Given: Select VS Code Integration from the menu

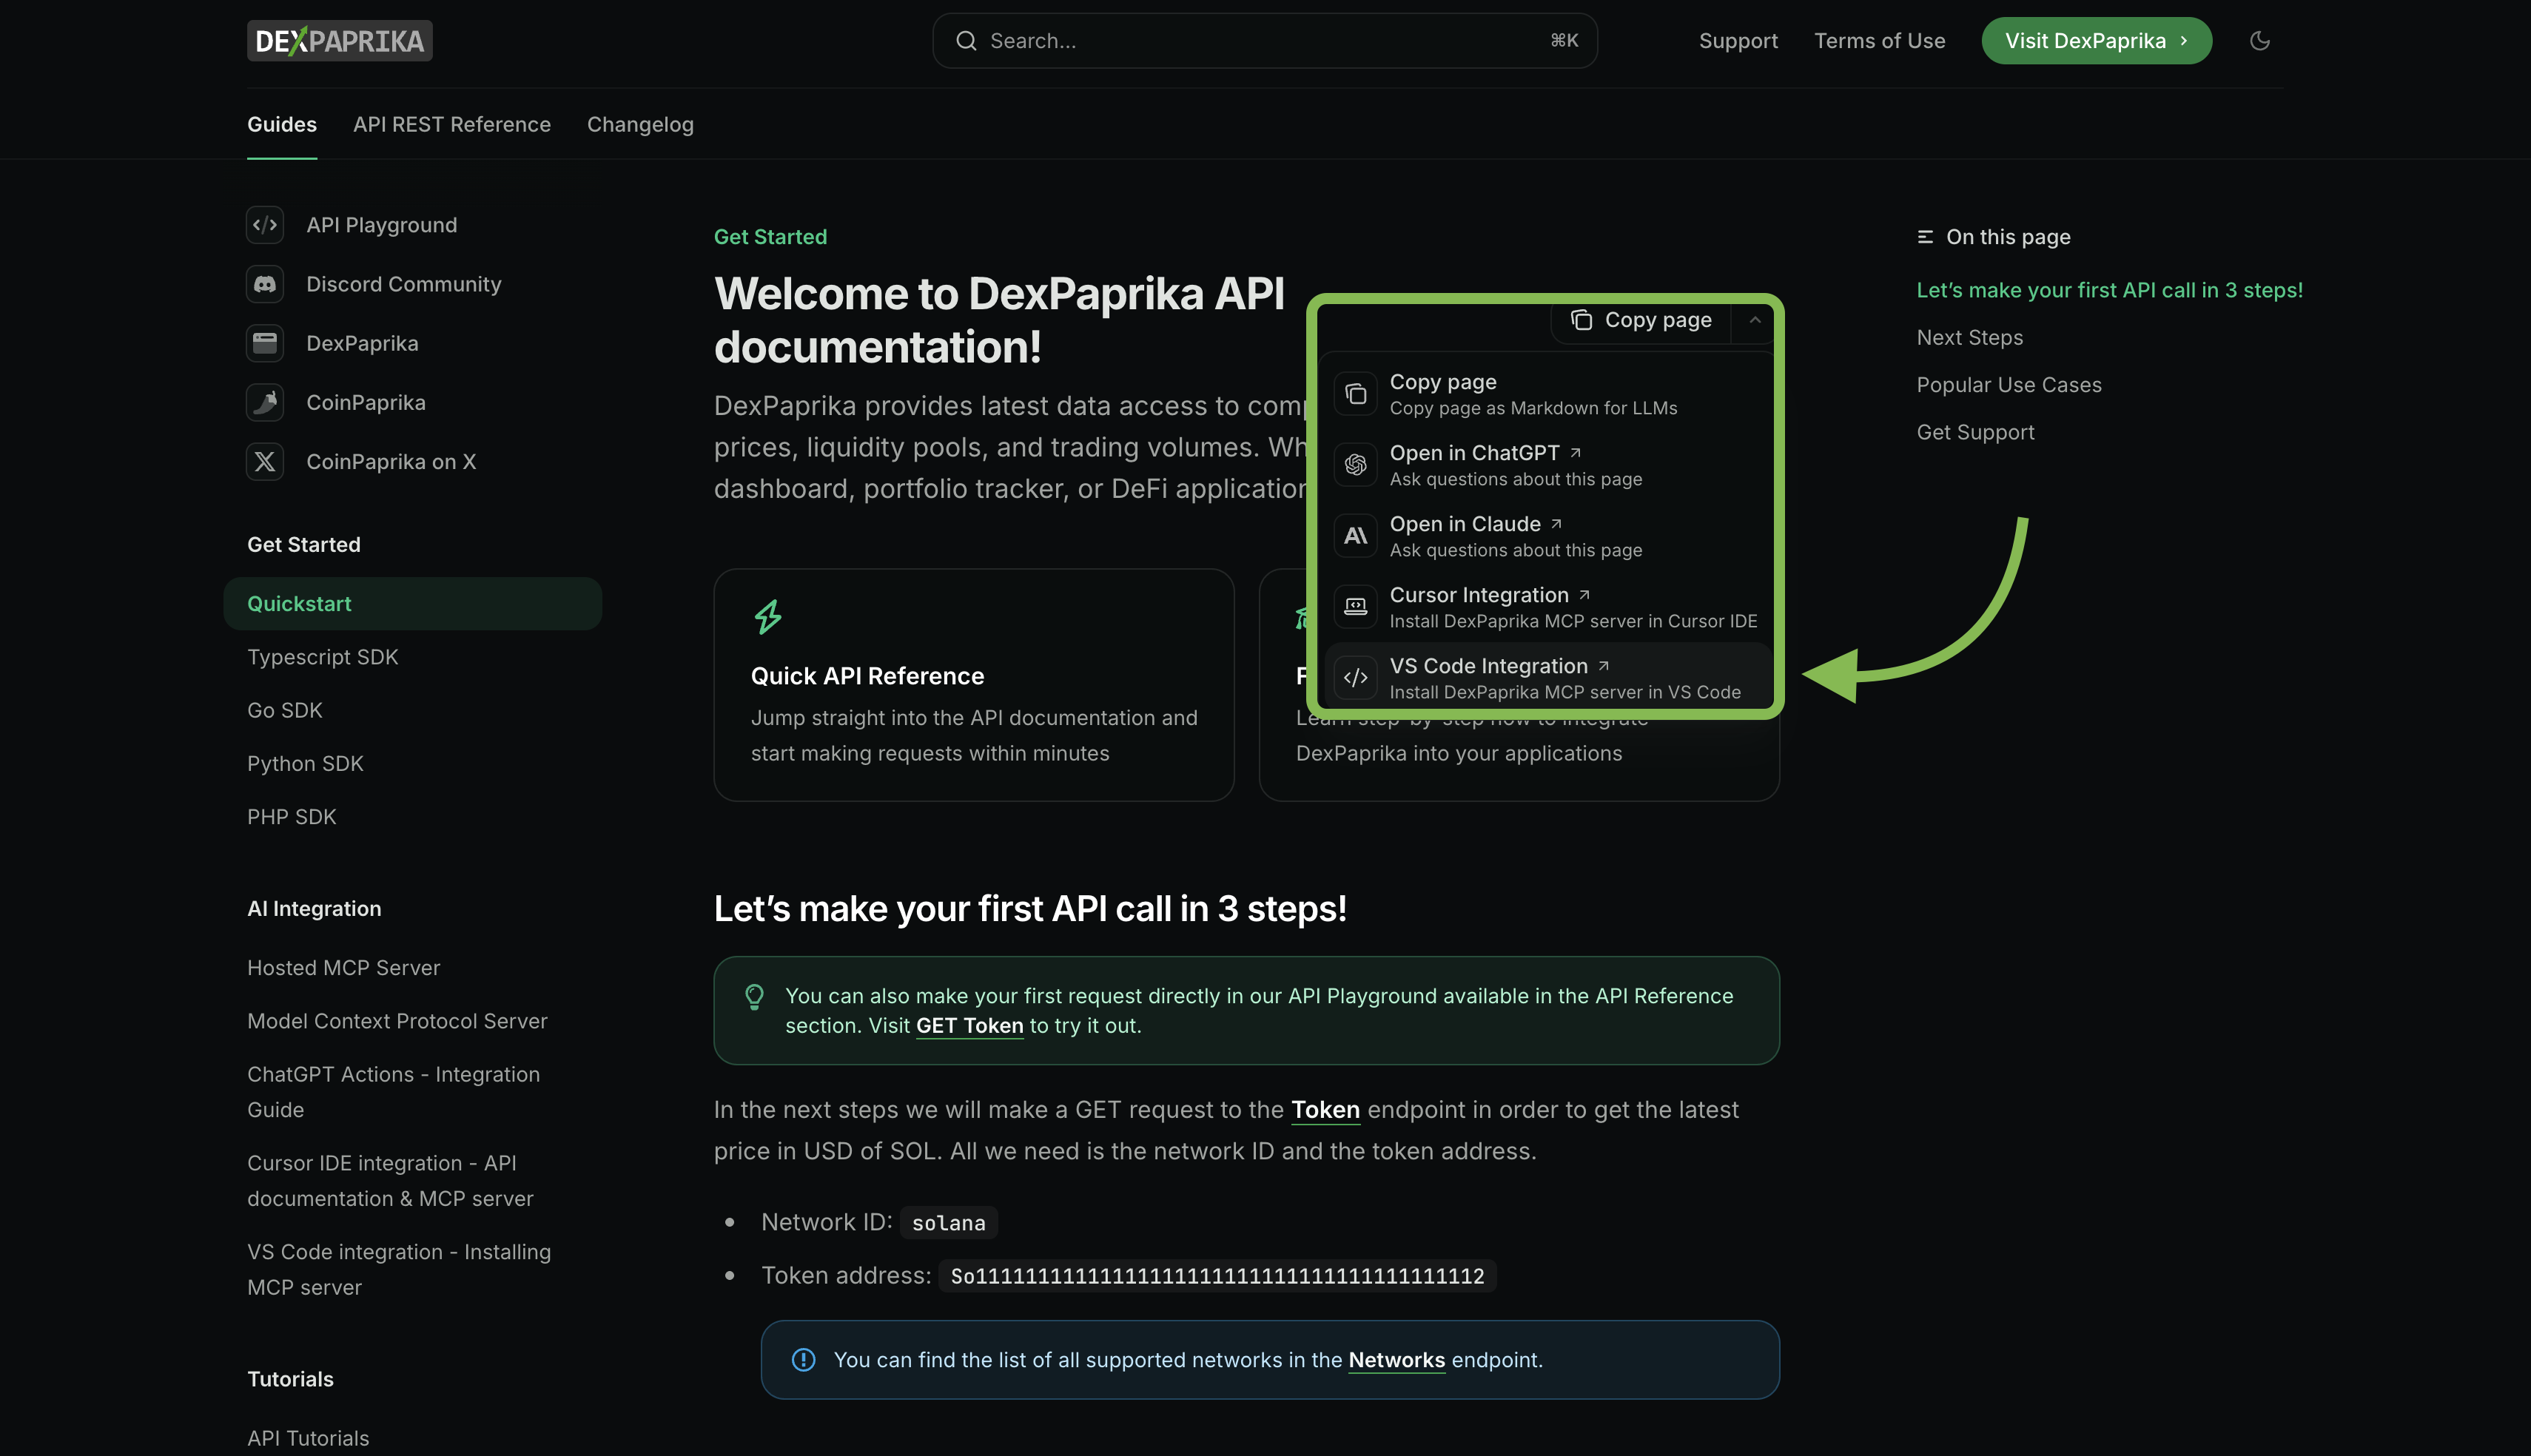Looking at the screenshot, I should point(1489,665).
